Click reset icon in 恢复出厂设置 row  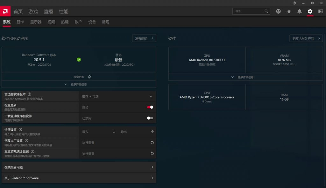pos(152,143)
